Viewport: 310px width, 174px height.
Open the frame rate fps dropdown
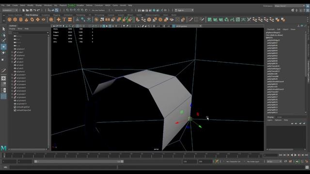(x=274, y=161)
